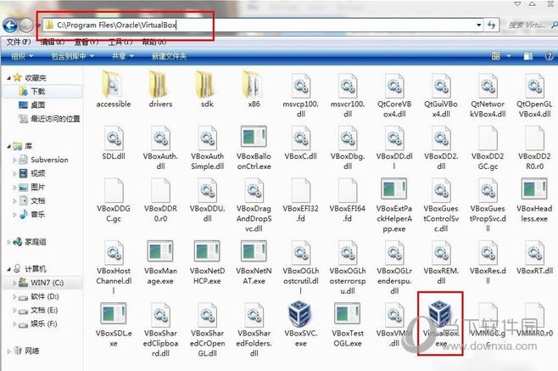Open the 组织 toolbar dropdown
This screenshot has width=558, height=371.
pyautogui.click(x=22, y=56)
